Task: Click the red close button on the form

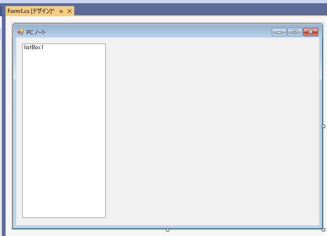Action: click(310, 32)
